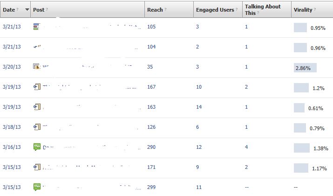Sort by the Engaged Users column header
Viewport: 333px width, 196px height.
[215, 10]
